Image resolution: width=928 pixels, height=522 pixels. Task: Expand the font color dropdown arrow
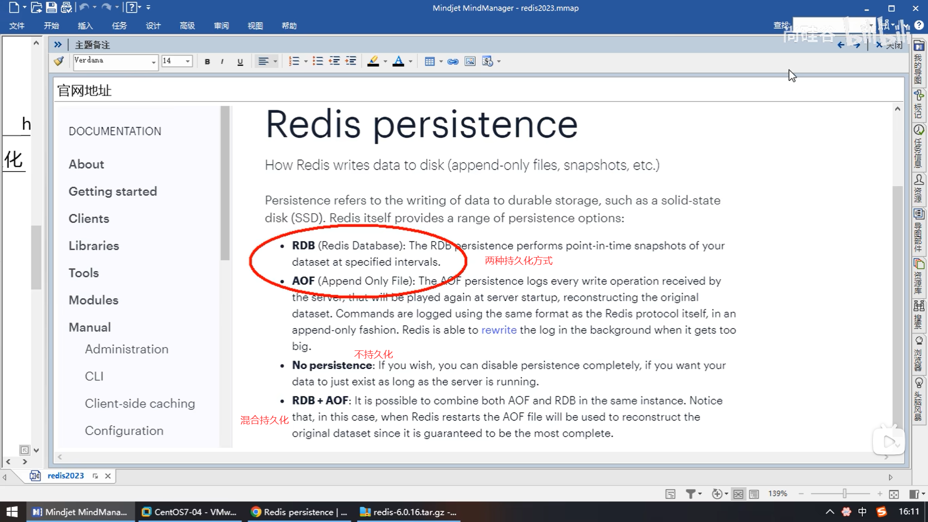coord(410,61)
